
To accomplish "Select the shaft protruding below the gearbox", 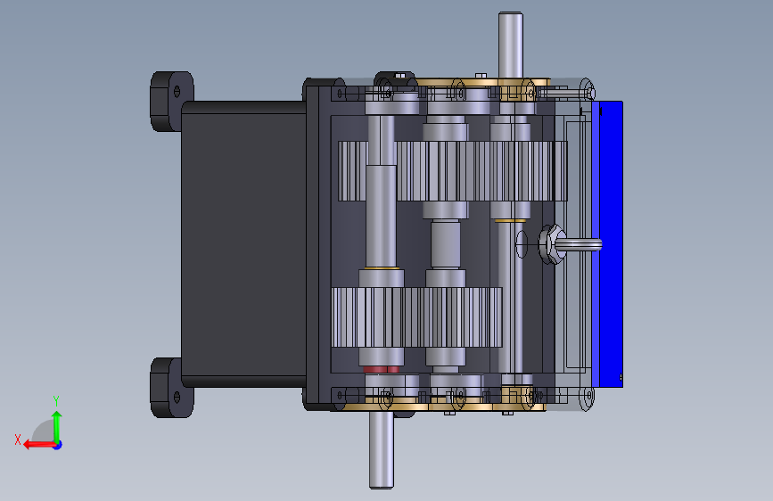I will [x=381, y=449].
